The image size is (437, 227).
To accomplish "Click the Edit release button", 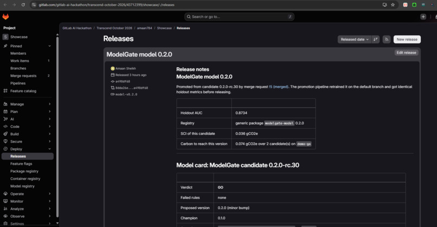I will [406, 53].
